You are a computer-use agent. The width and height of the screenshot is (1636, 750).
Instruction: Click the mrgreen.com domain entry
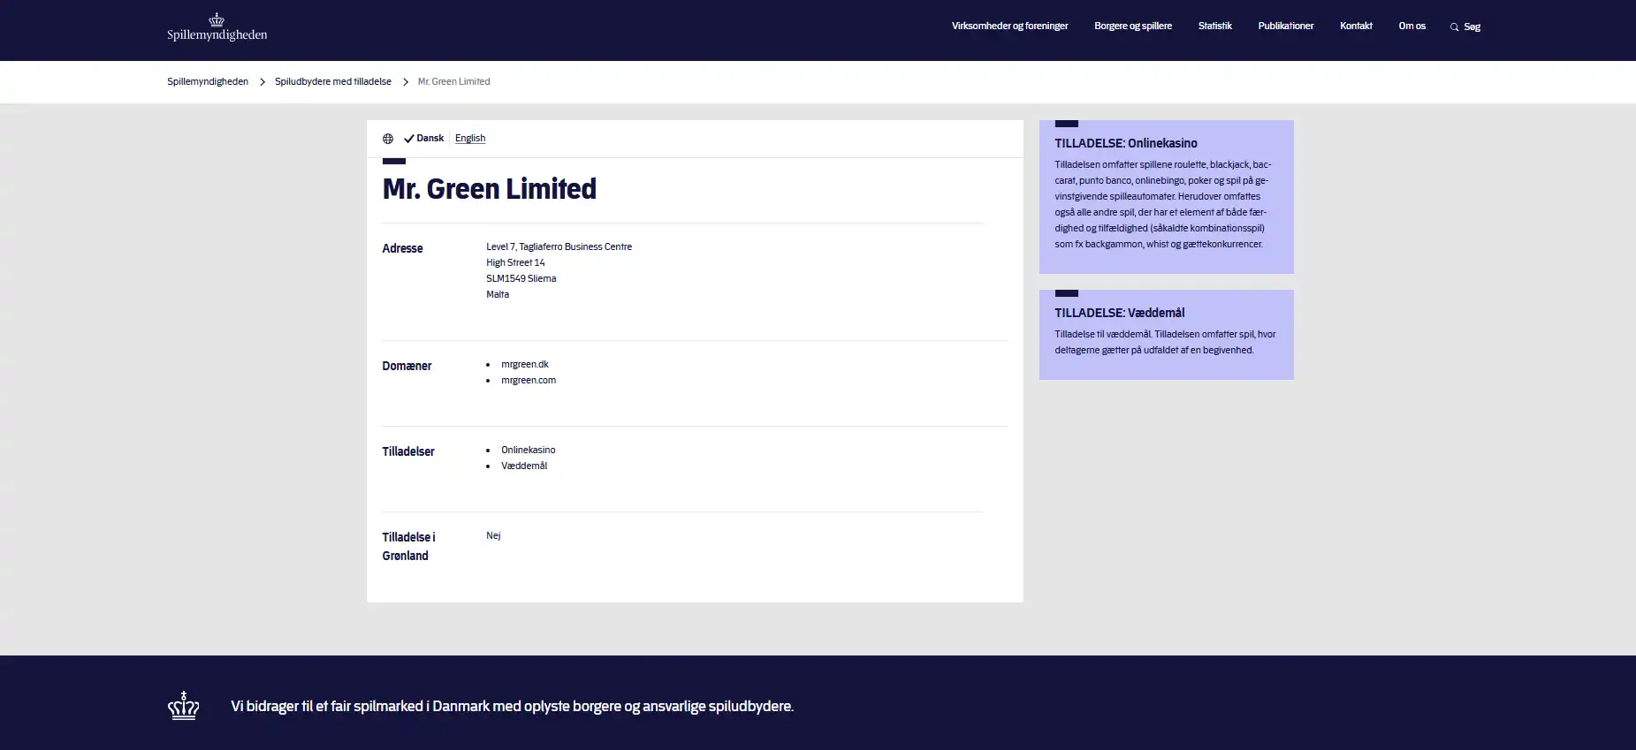pyautogui.click(x=529, y=381)
